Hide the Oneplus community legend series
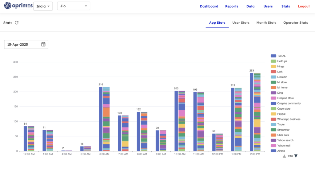 click(286, 103)
